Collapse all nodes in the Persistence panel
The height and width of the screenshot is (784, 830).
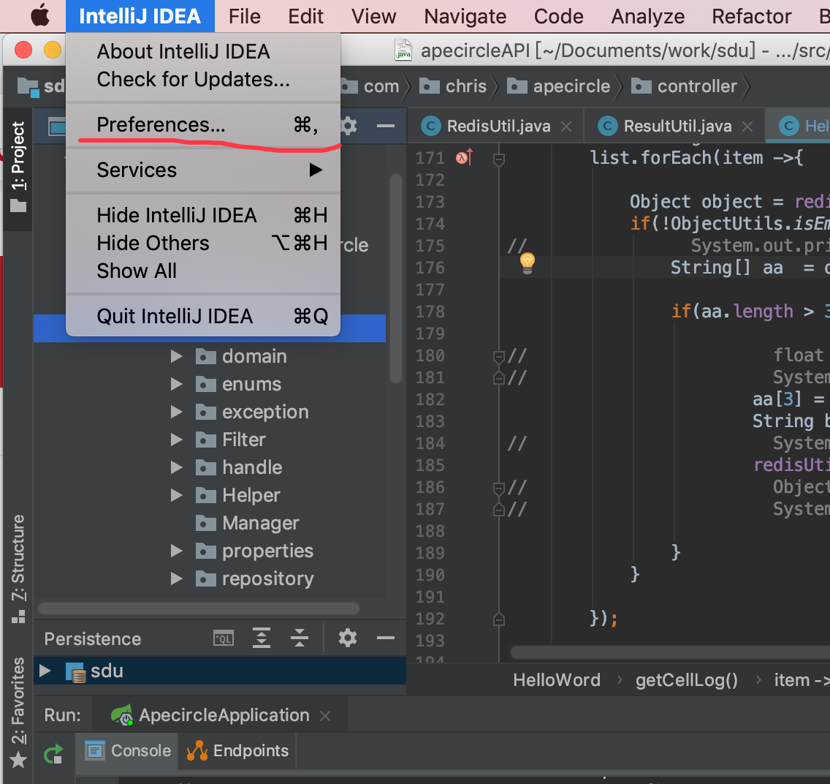(x=299, y=638)
